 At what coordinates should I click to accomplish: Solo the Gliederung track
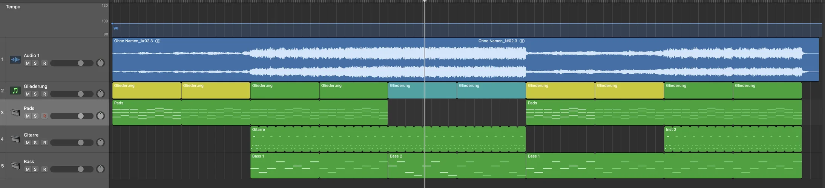click(35, 94)
